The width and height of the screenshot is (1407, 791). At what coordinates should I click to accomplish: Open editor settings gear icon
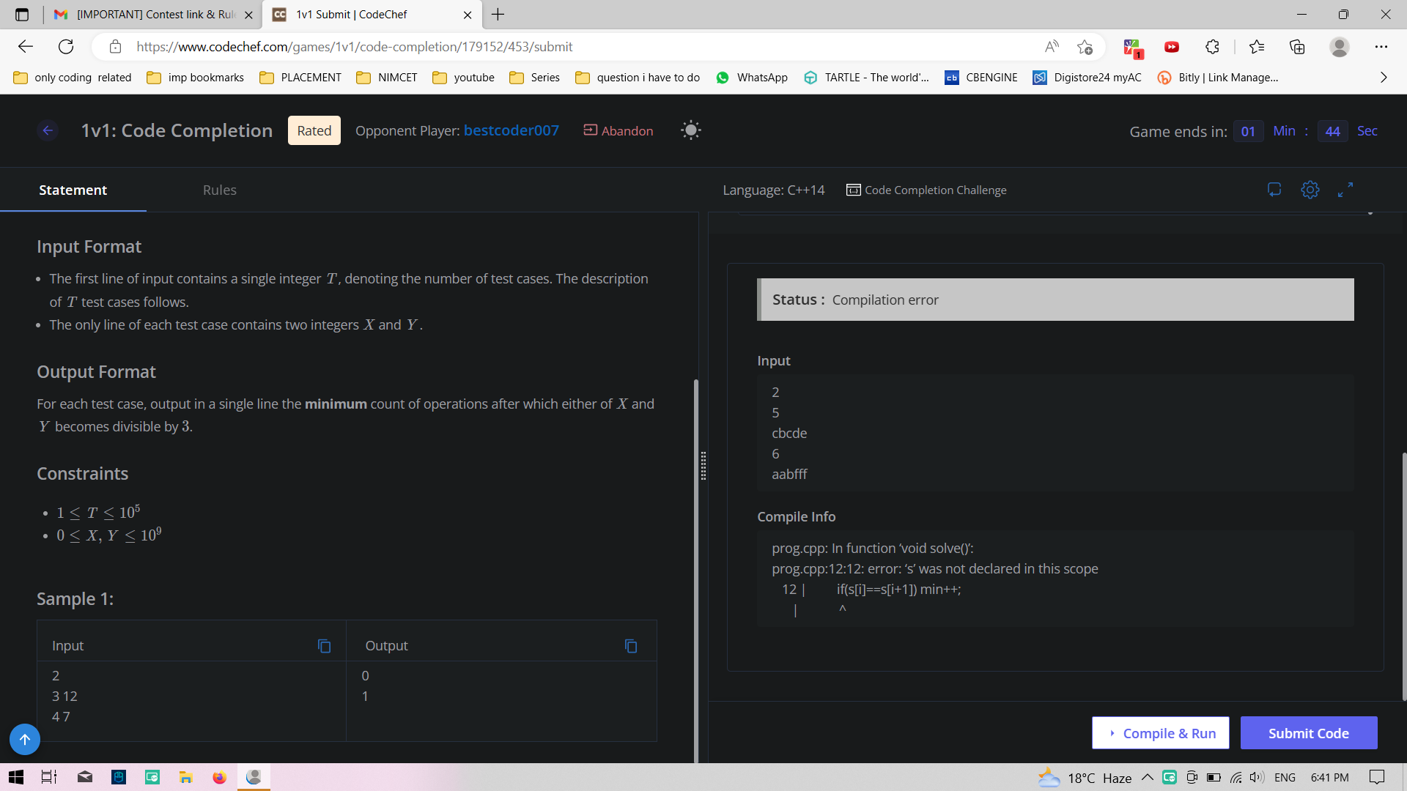coord(1310,190)
